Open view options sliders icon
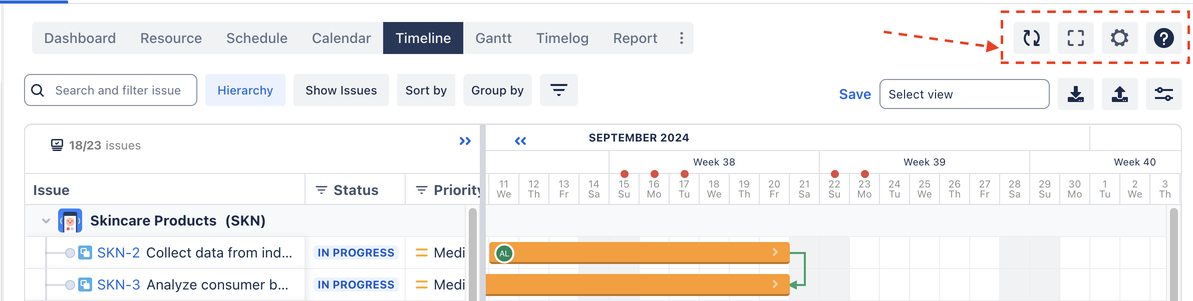This screenshot has height=301, width=1193. [x=1163, y=94]
